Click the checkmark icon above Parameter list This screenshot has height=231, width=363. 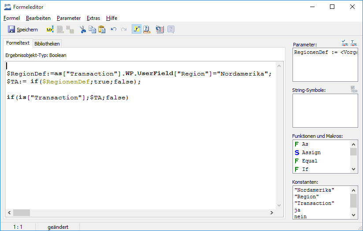(345, 43)
